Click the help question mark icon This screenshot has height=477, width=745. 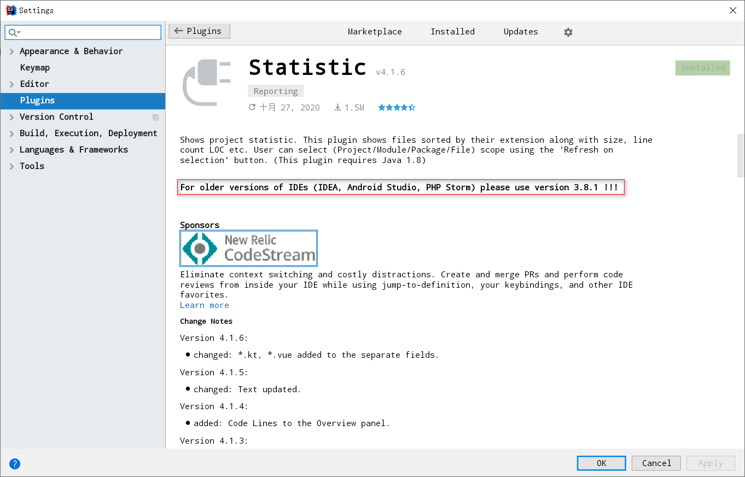[15, 464]
